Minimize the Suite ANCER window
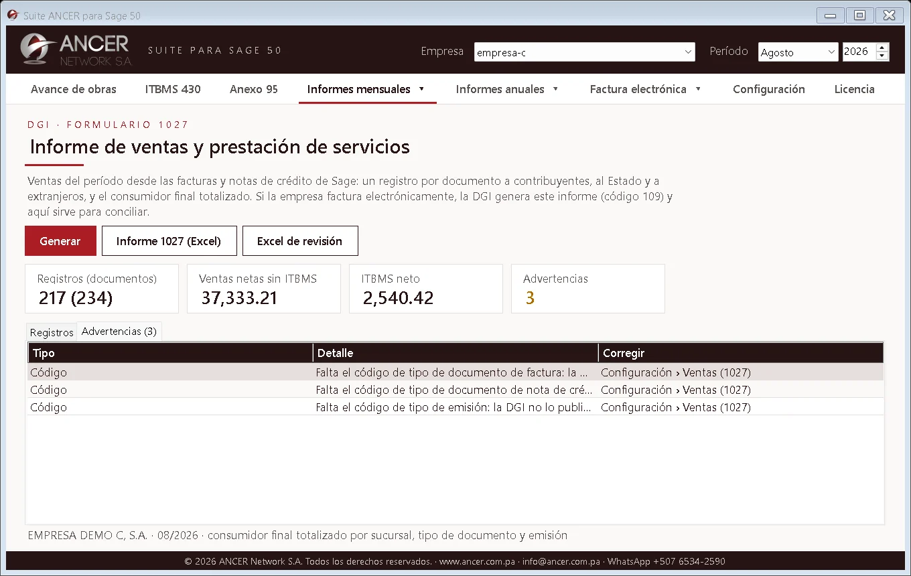The image size is (911, 576). tap(831, 15)
